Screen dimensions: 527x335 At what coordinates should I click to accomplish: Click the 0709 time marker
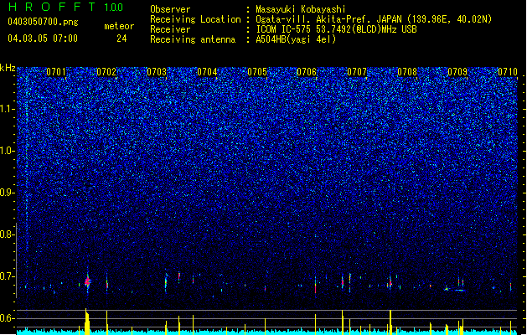(x=457, y=72)
